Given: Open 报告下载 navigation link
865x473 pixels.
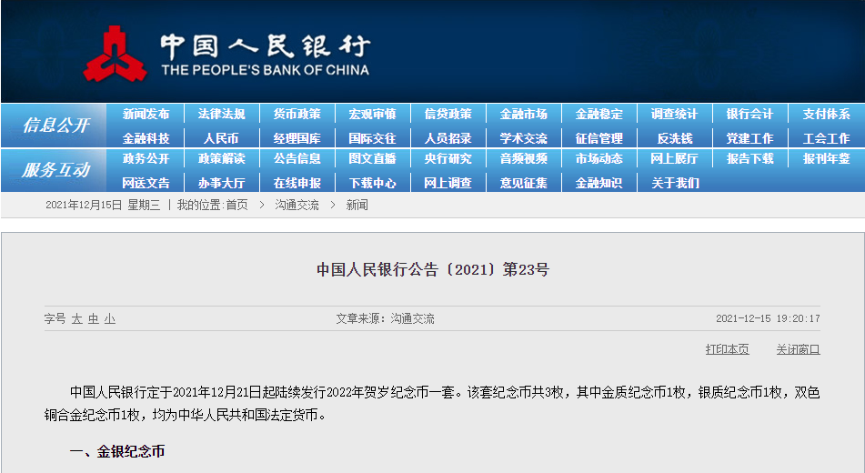Looking at the screenshot, I should pos(750,159).
